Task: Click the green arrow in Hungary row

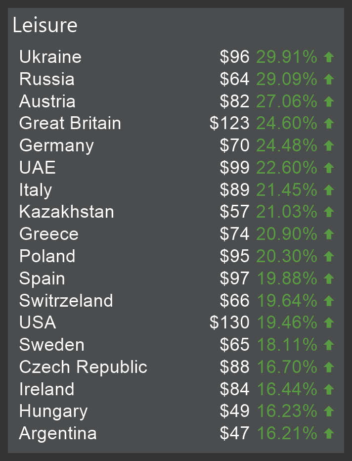Action: click(329, 412)
